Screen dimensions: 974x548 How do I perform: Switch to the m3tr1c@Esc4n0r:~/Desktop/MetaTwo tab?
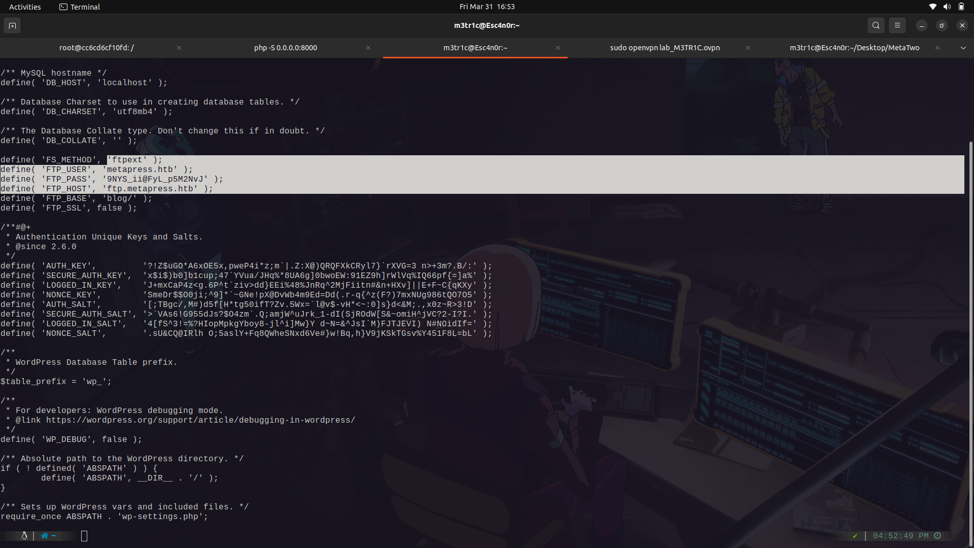[x=855, y=48]
